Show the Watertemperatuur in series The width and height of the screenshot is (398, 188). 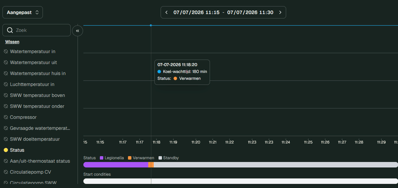click(x=30, y=52)
